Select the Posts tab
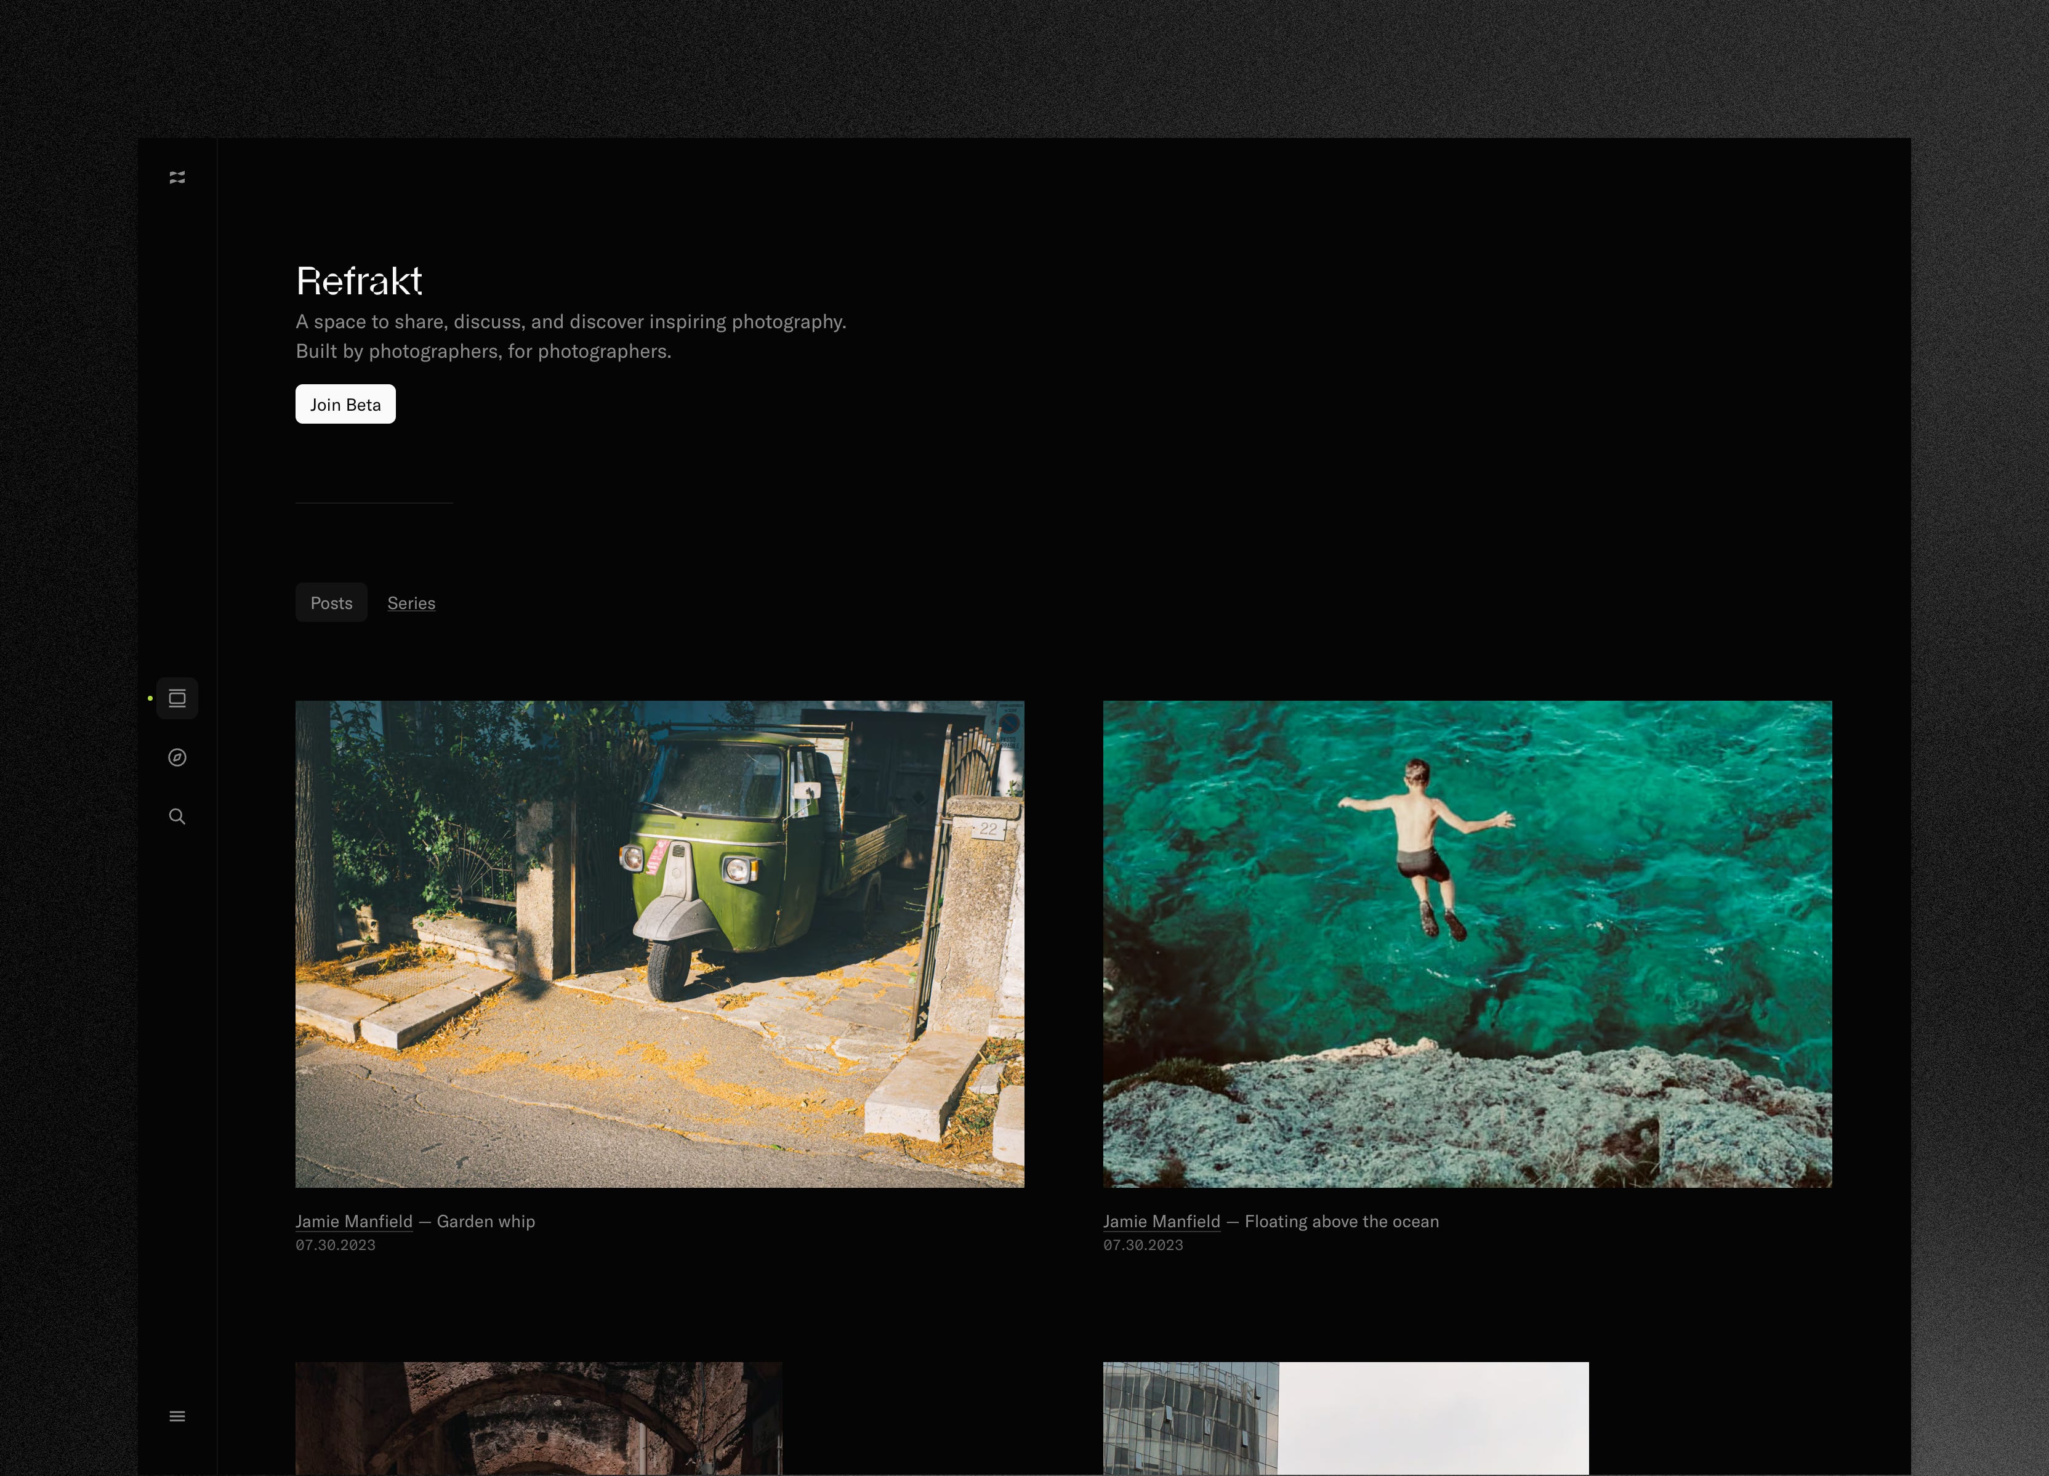 332,602
